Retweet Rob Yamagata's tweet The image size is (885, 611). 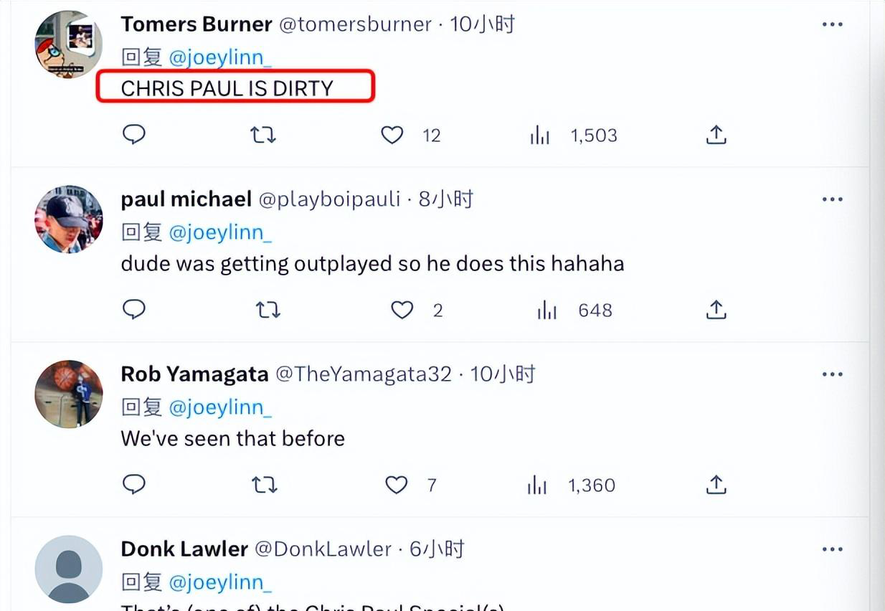point(264,485)
